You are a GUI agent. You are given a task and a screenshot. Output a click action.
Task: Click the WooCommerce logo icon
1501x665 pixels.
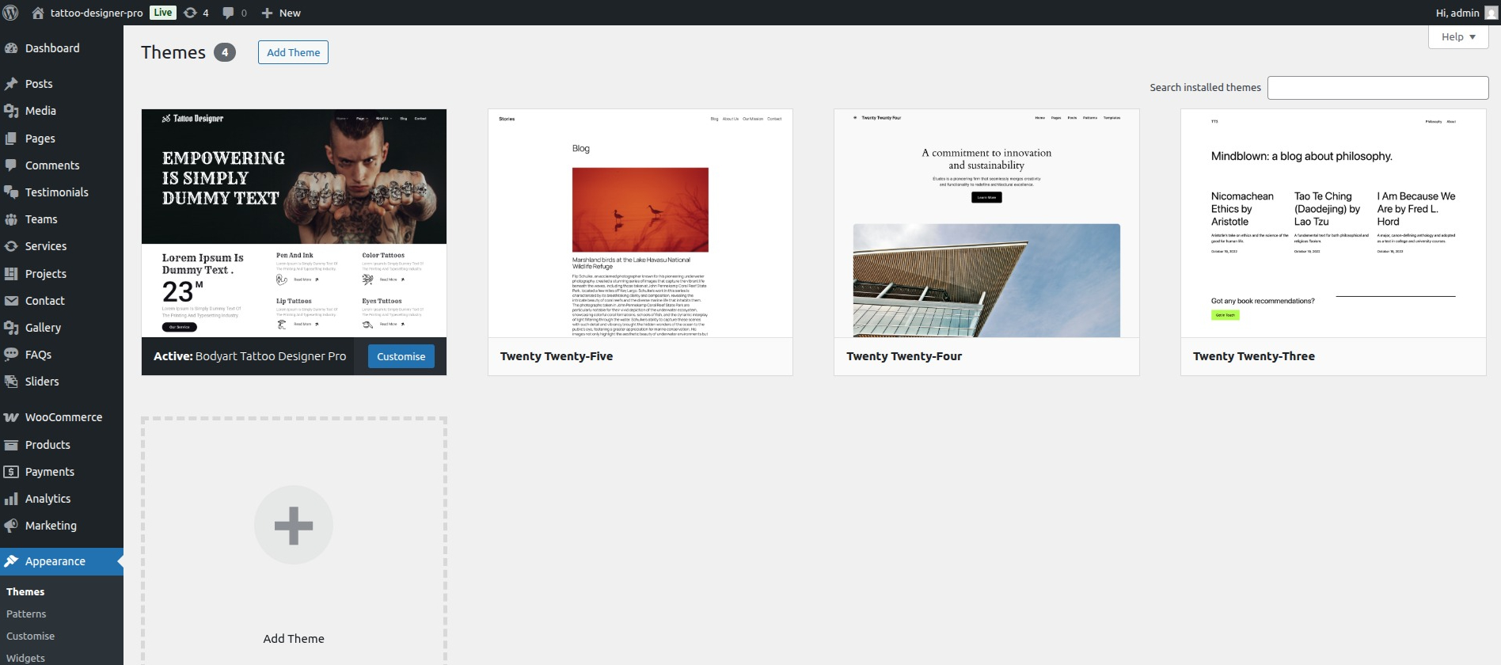coord(11,417)
